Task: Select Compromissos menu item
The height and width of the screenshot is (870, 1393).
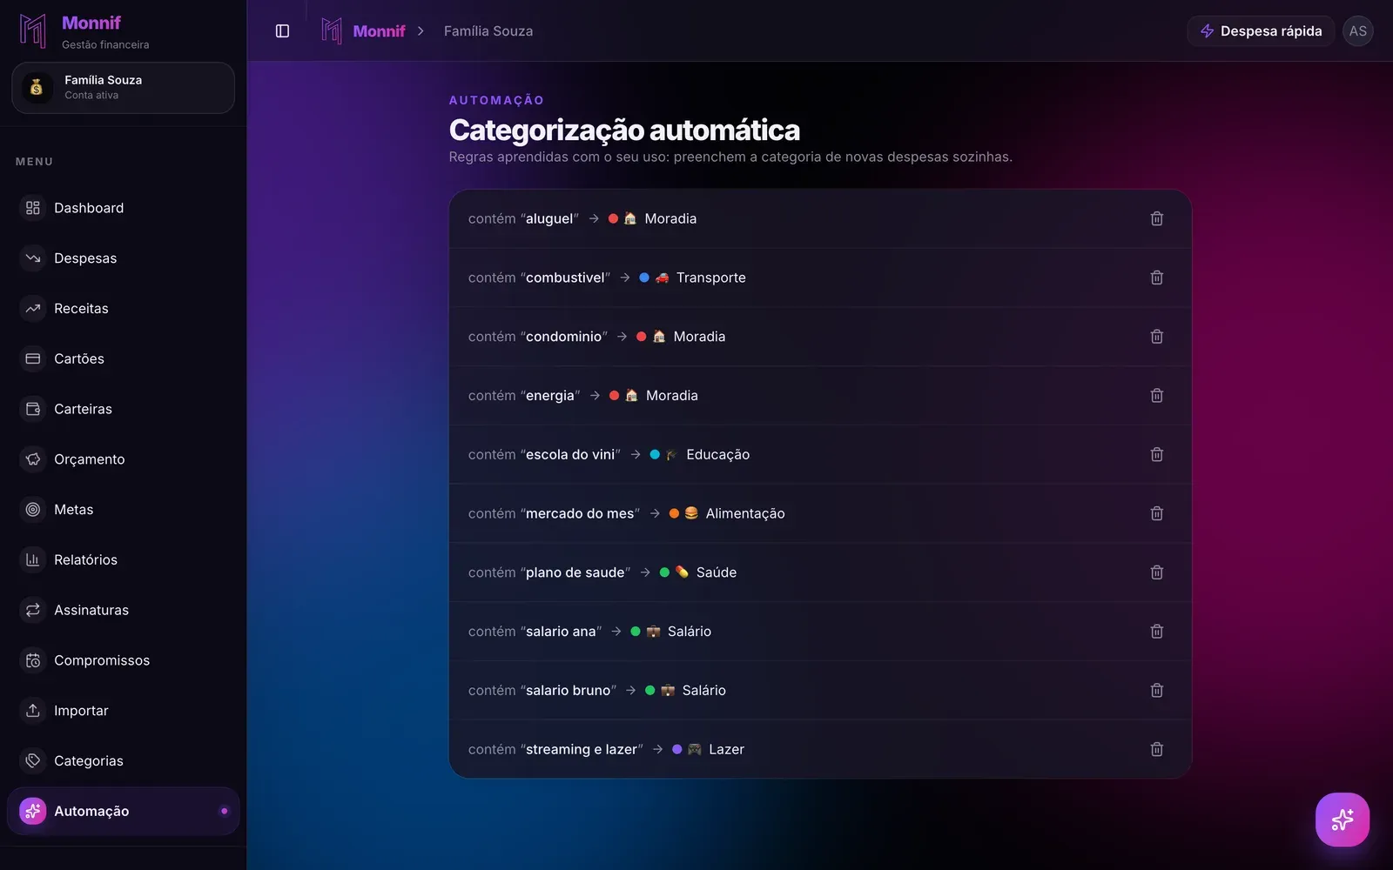Action: 123,660
